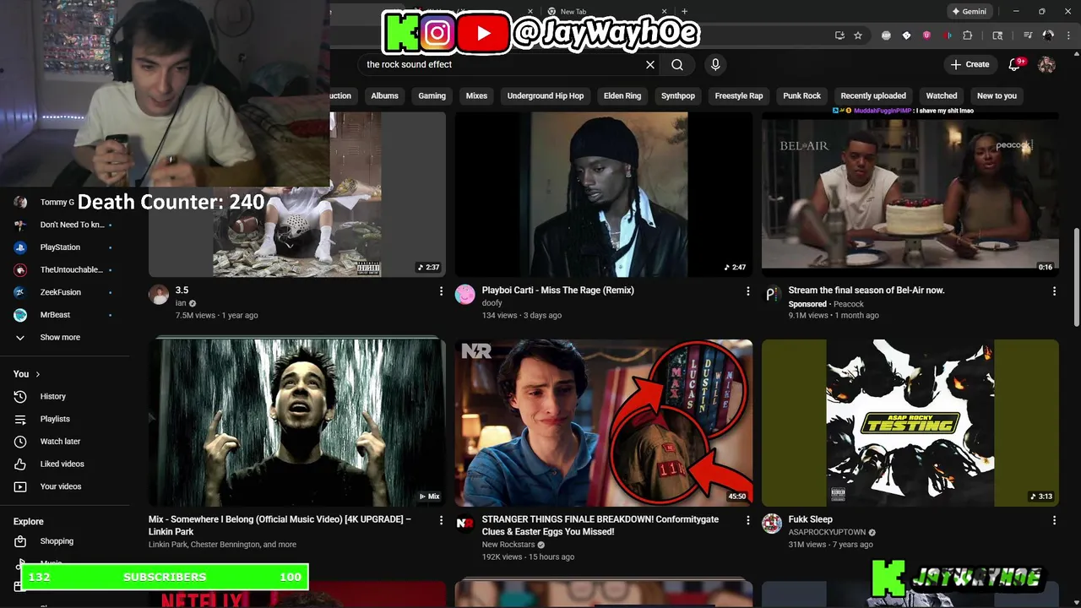Viewport: 1081px width, 608px height.
Task: Play the Bel-Air ad thumbnail
Action: [x=910, y=194]
